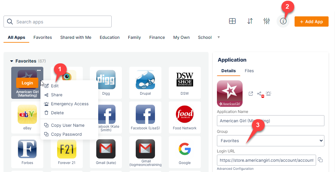
Task: Open the American Girl three-dots menu
Action: [39, 70]
